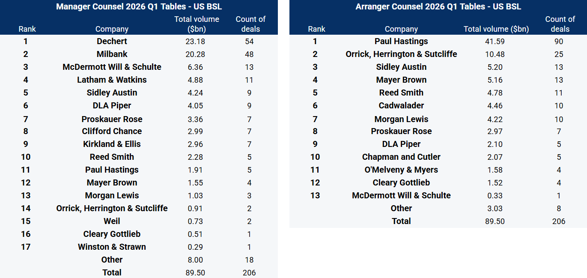The height and width of the screenshot is (278, 587).
Task: Click the Total row label in Arranger table
Action: [401, 221]
